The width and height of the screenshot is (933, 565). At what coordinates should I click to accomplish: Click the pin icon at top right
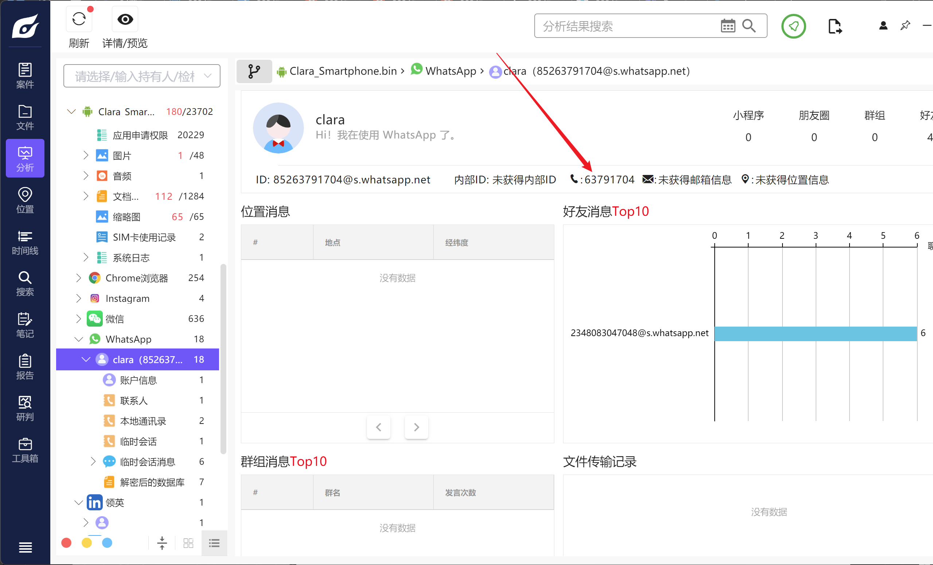(905, 26)
